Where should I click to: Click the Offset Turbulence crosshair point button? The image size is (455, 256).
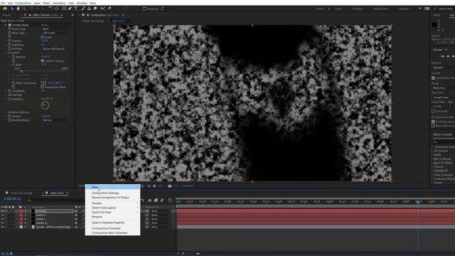click(x=43, y=83)
